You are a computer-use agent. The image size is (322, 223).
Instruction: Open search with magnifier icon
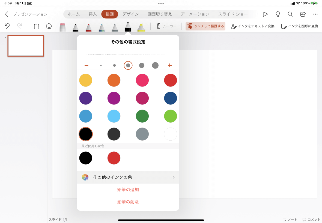coord(290,14)
